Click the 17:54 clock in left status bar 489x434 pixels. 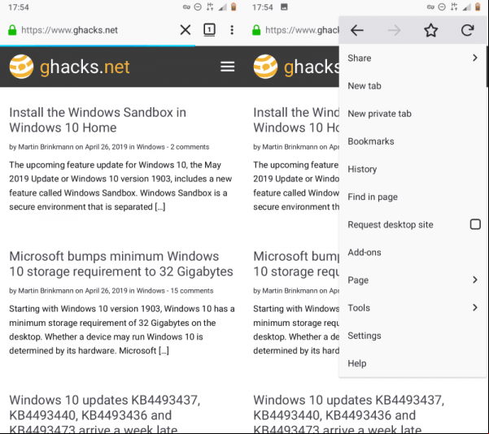pyautogui.click(x=19, y=7)
